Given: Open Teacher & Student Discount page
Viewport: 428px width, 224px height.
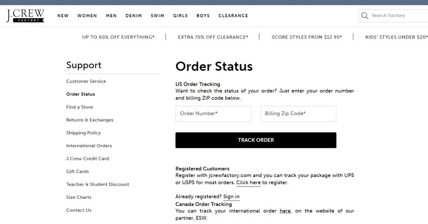Looking at the screenshot, I should [98, 184].
